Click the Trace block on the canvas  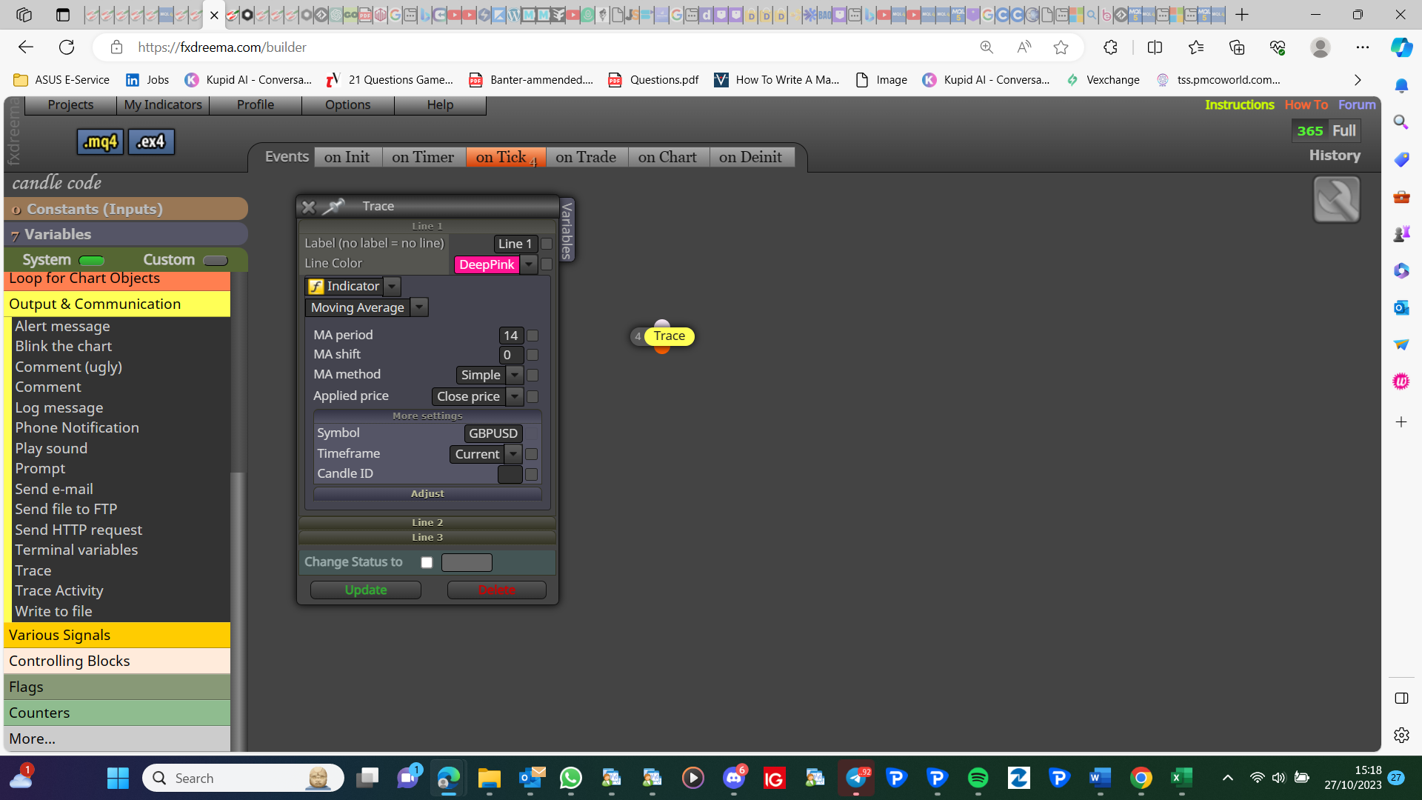pyautogui.click(x=670, y=336)
